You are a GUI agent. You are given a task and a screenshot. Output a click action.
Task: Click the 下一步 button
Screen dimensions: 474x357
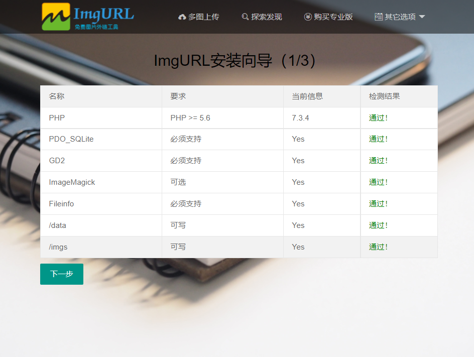(62, 274)
